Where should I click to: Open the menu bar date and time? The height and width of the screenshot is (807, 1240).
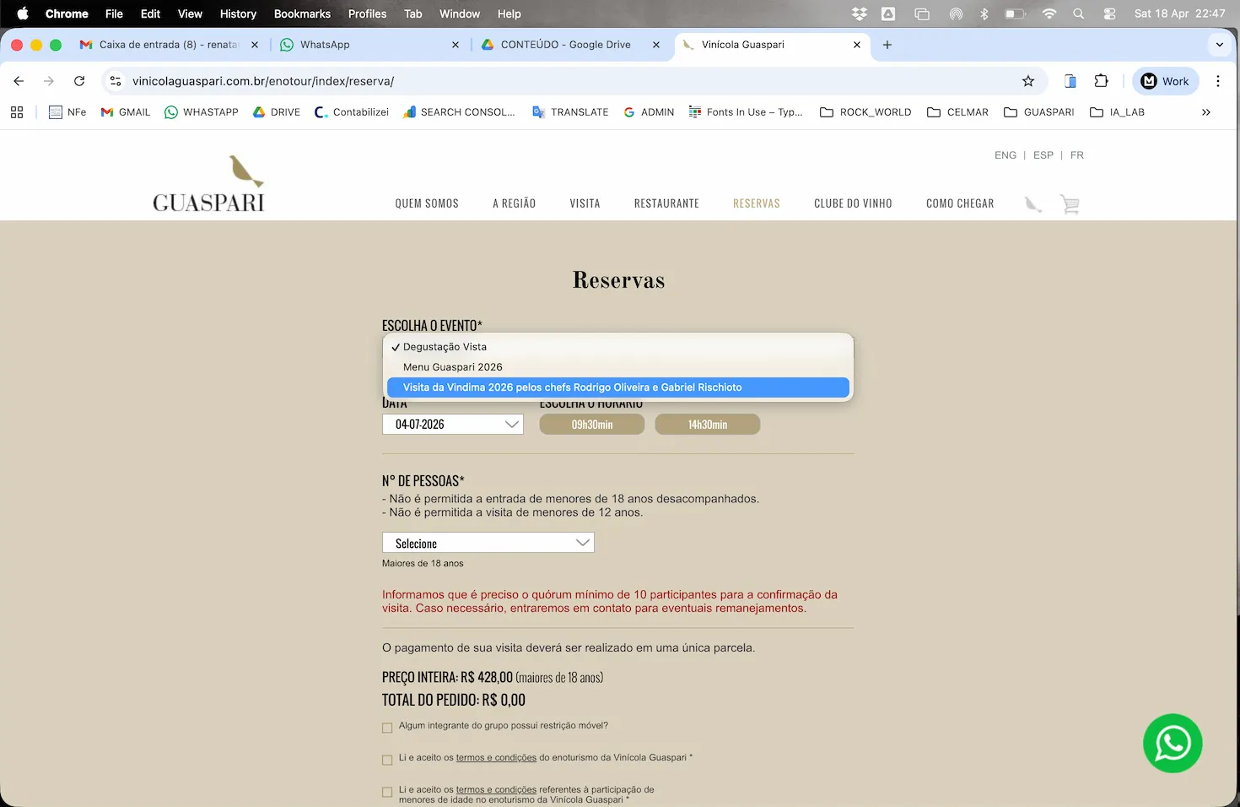click(1179, 14)
